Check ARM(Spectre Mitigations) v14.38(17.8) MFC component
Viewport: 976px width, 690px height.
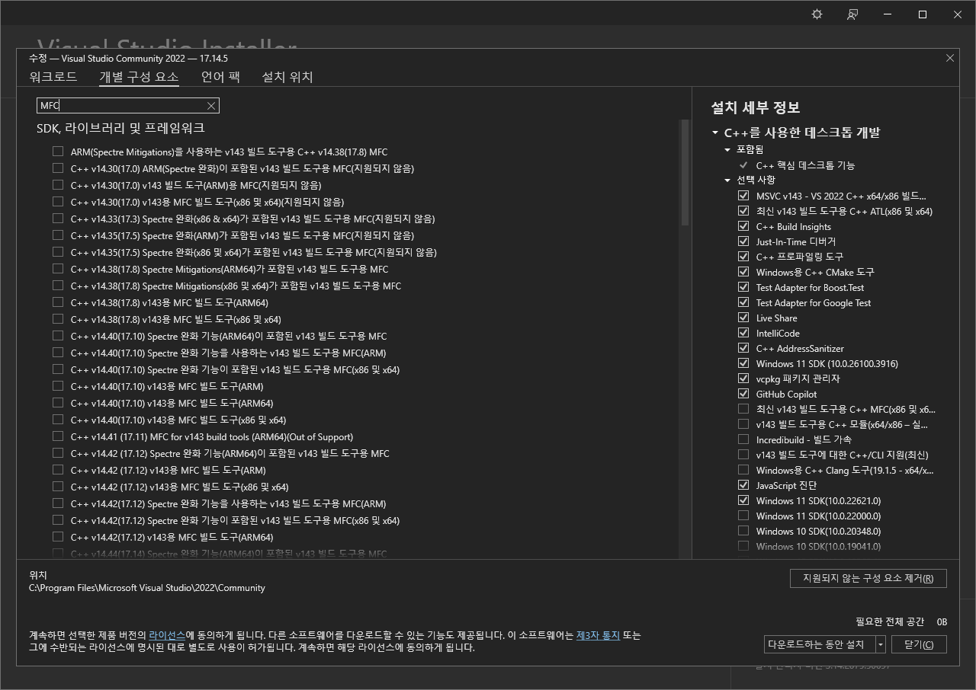(58, 152)
